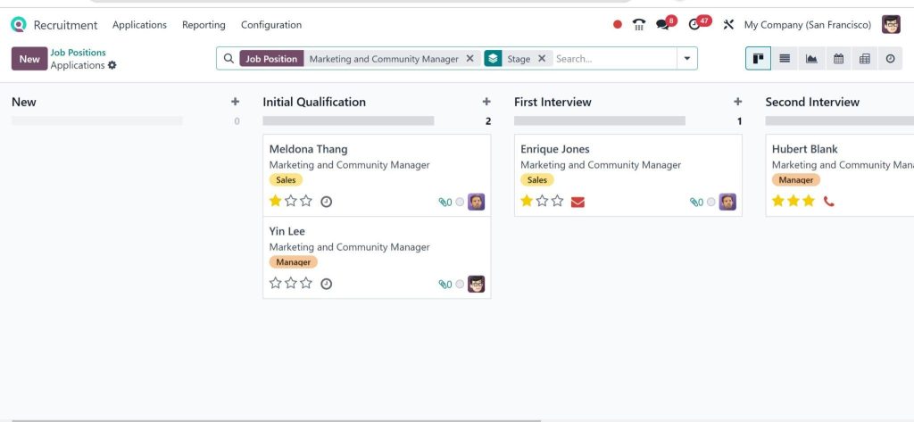Open Hubert Blank application card
The height and width of the screenshot is (422, 914).
(839, 176)
